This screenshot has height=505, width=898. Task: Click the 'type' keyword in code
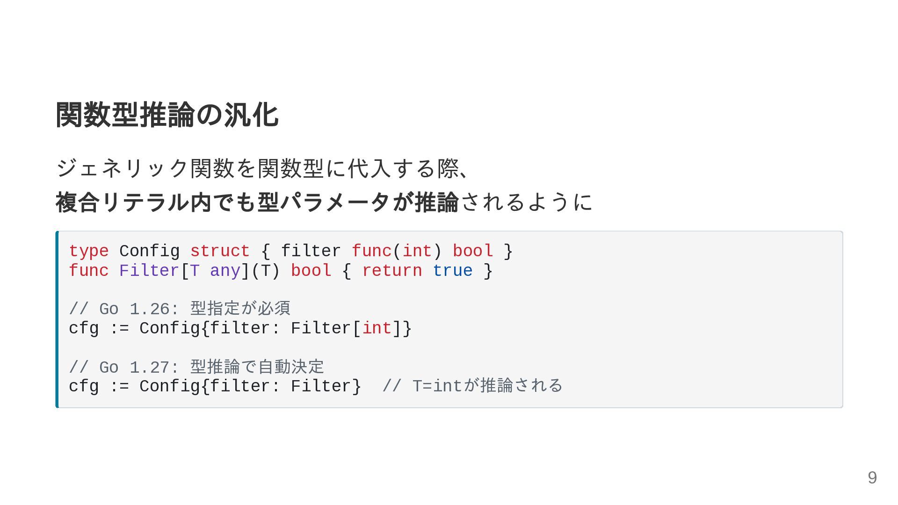pyautogui.click(x=89, y=251)
